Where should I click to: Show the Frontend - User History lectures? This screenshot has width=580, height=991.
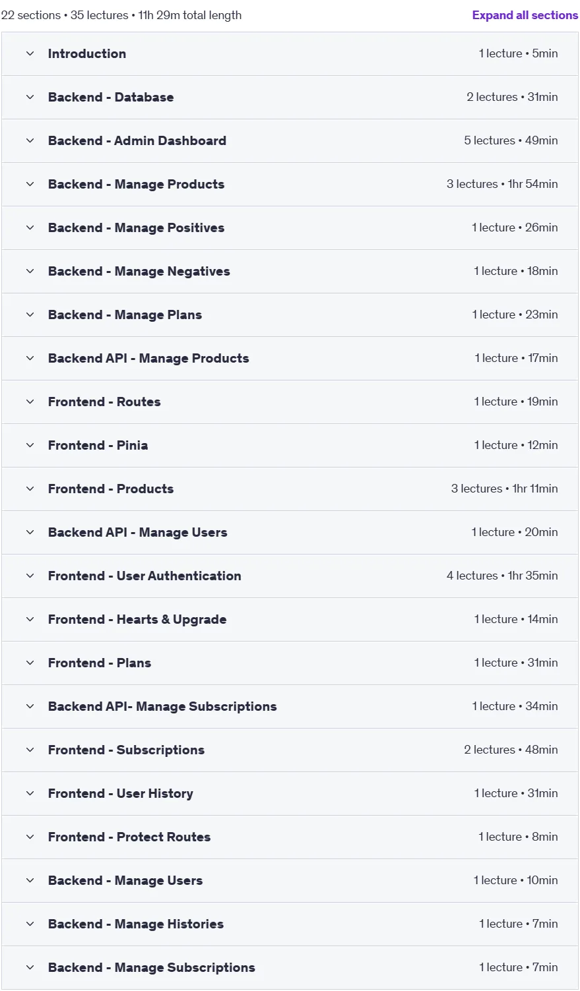[x=290, y=793]
